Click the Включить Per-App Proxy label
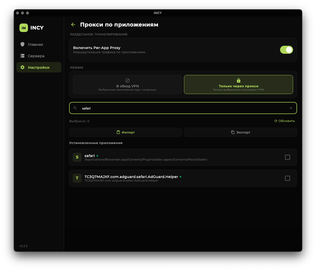The height and width of the screenshot is (270, 316). 97,48
